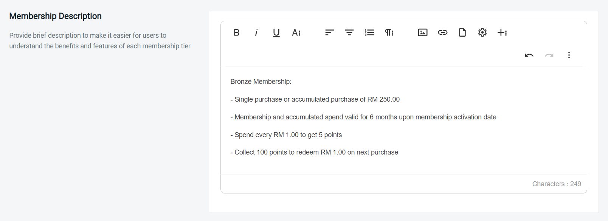Insert a hyperlink into the description
608x221 pixels.
tap(442, 32)
